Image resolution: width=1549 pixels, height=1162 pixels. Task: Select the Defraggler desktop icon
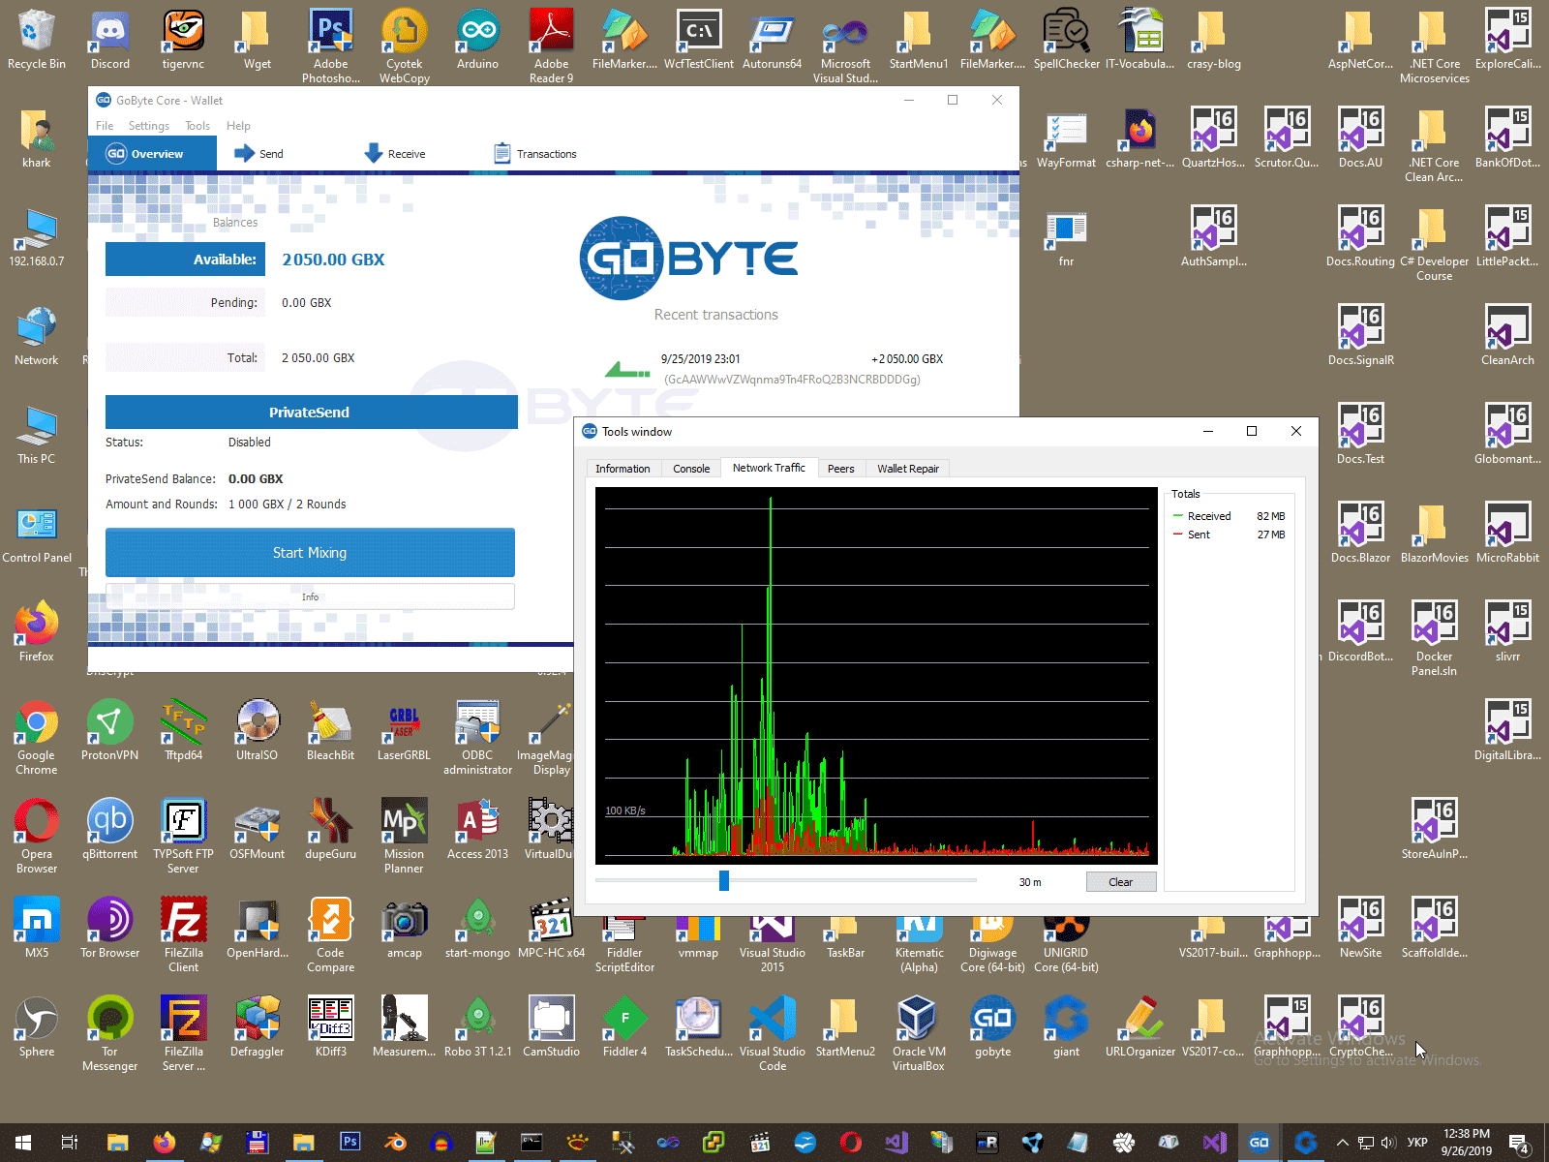[x=258, y=1027]
